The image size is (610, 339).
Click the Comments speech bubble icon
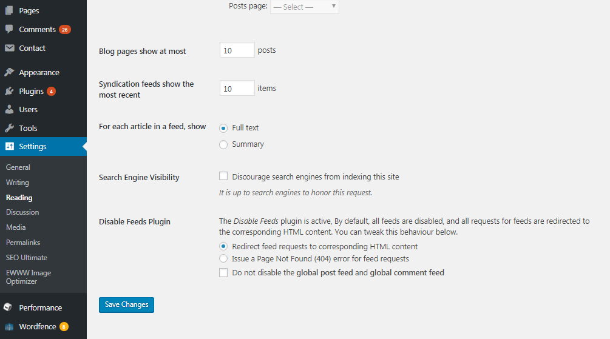click(x=9, y=29)
